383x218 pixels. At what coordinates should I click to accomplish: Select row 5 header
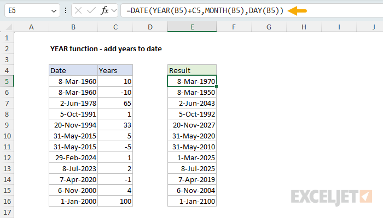(x=7, y=81)
